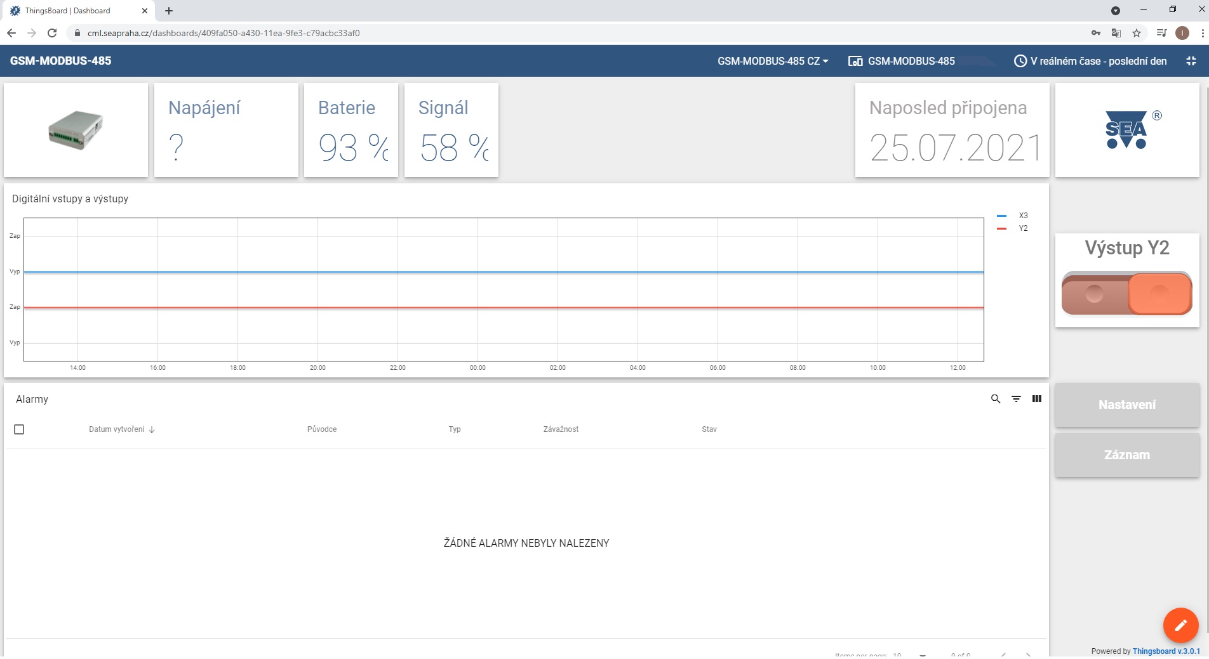This screenshot has width=1209, height=659.
Task: Click ŽÁDNÉ ALARMY NEBYLY NALEZENY message
Action: (x=526, y=543)
